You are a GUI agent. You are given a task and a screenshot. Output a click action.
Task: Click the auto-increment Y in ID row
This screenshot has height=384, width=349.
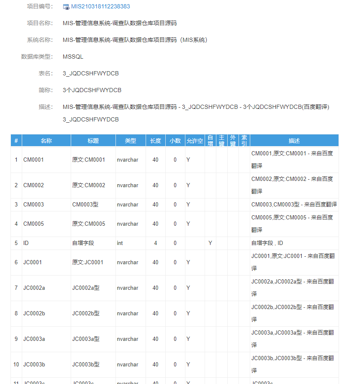point(210,243)
